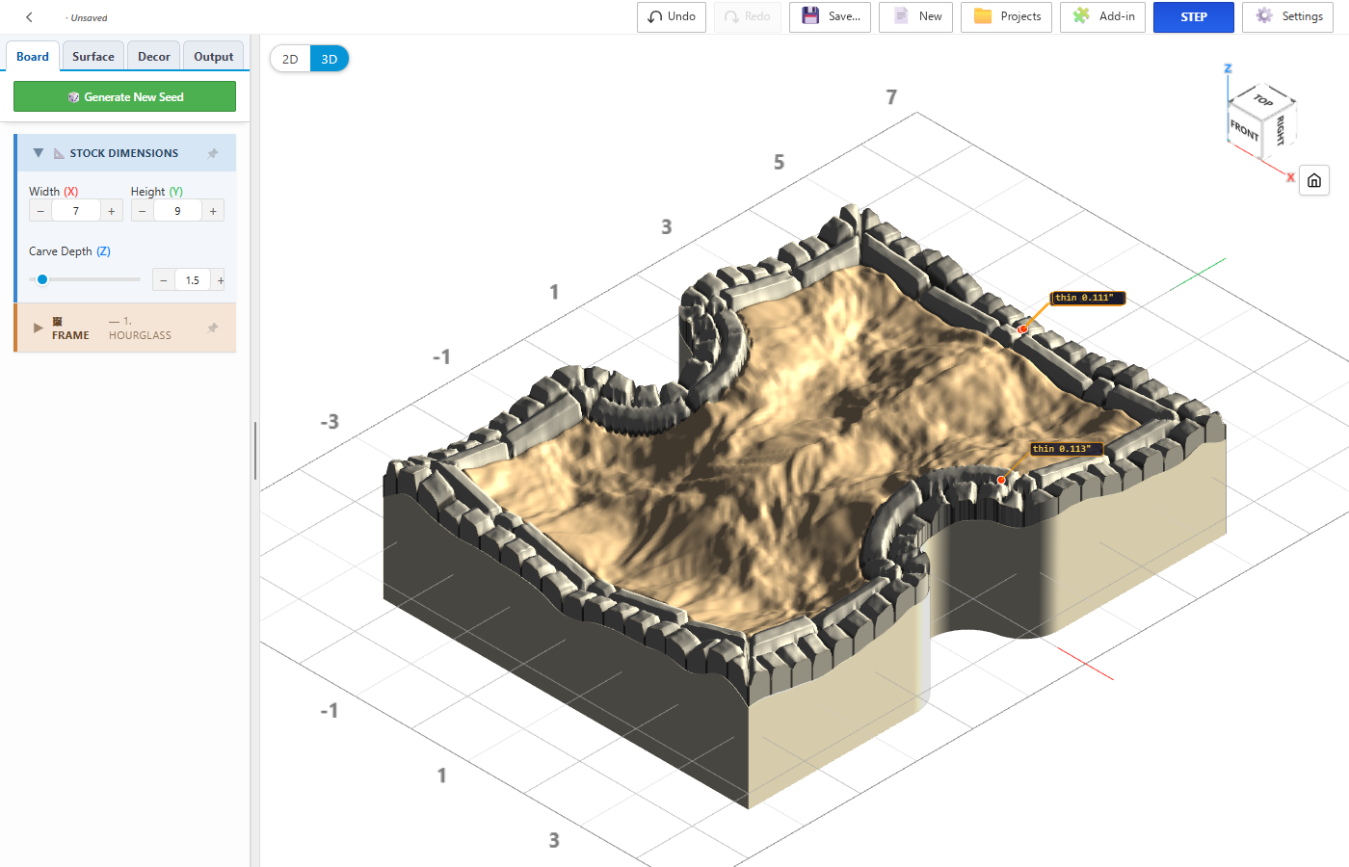Decrease Carve Depth with minus button
This screenshot has width=1349, height=867.
pyautogui.click(x=164, y=280)
